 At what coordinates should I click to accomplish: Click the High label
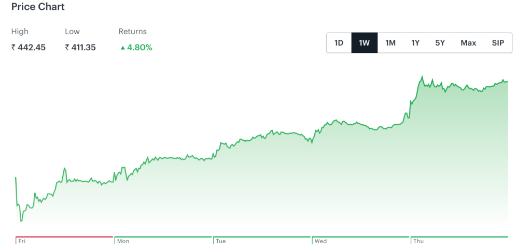(x=20, y=32)
